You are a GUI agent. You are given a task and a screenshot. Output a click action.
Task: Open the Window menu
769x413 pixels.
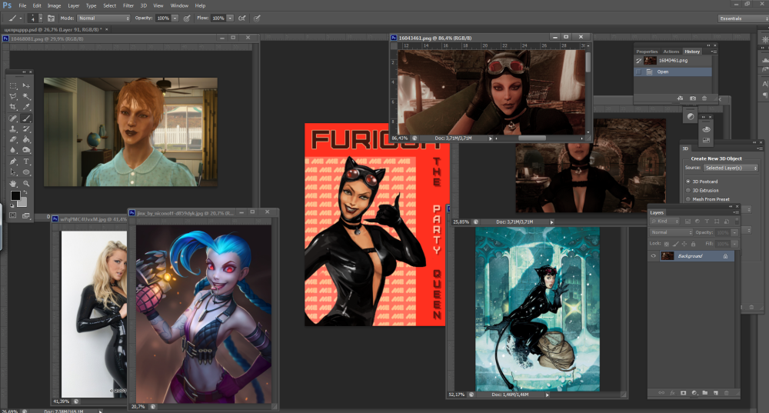179,5
